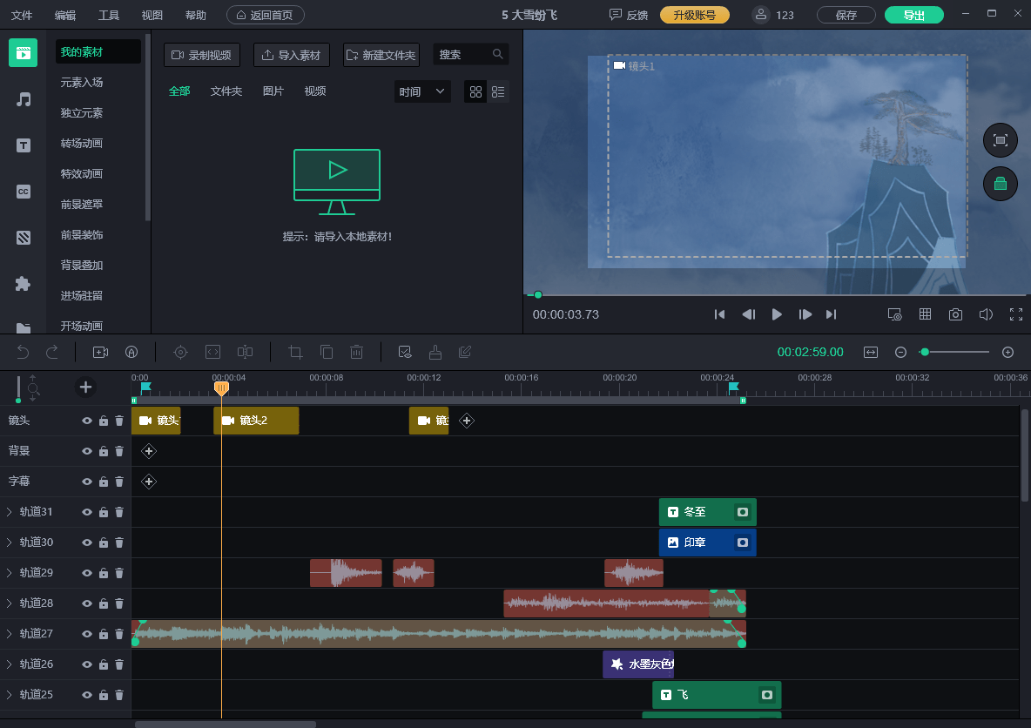Expand the 轨道27 track
The image size is (1031, 728).
tap(10, 634)
